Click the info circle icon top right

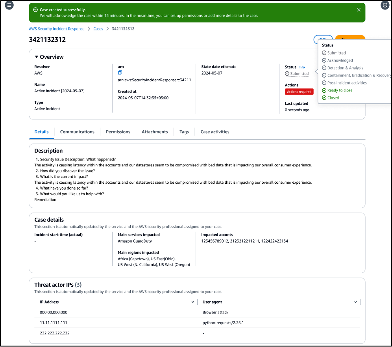pyautogui.click(x=385, y=5)
